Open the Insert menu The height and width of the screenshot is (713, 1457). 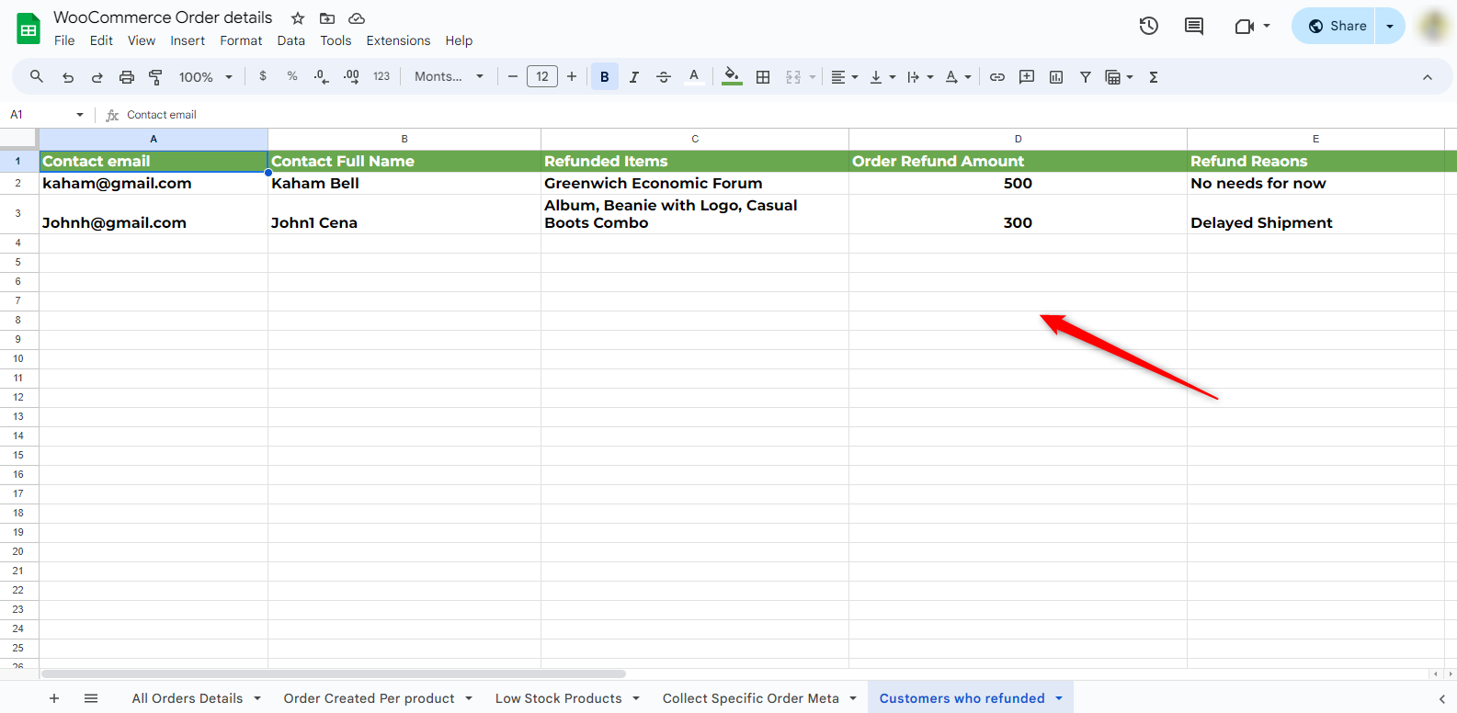tap(188, 40)
